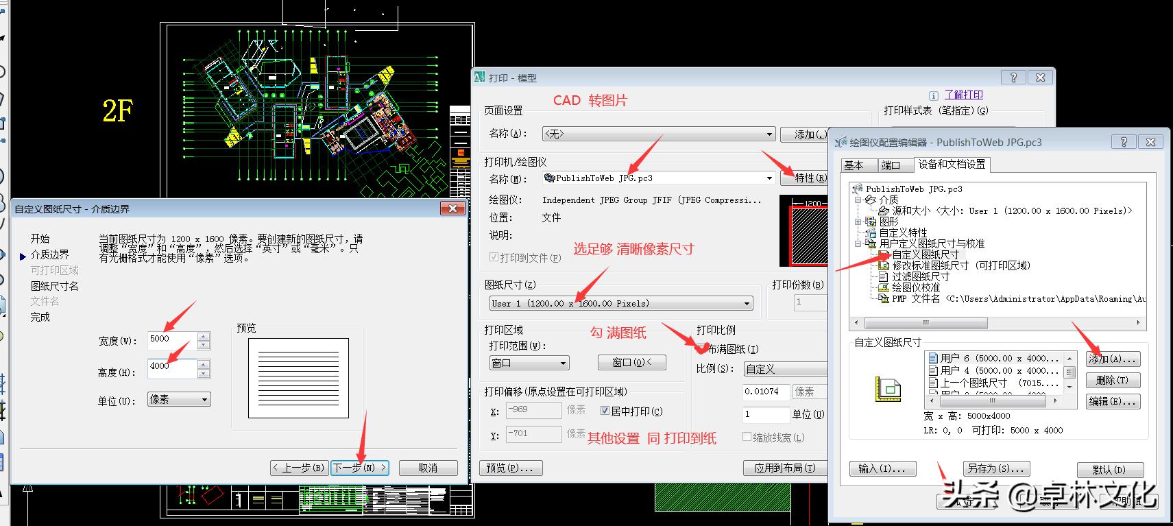This screenshot has height=526, width=1173.
Task: Toggle the 居中打印 checkbox
Action: tap(605, 411)
